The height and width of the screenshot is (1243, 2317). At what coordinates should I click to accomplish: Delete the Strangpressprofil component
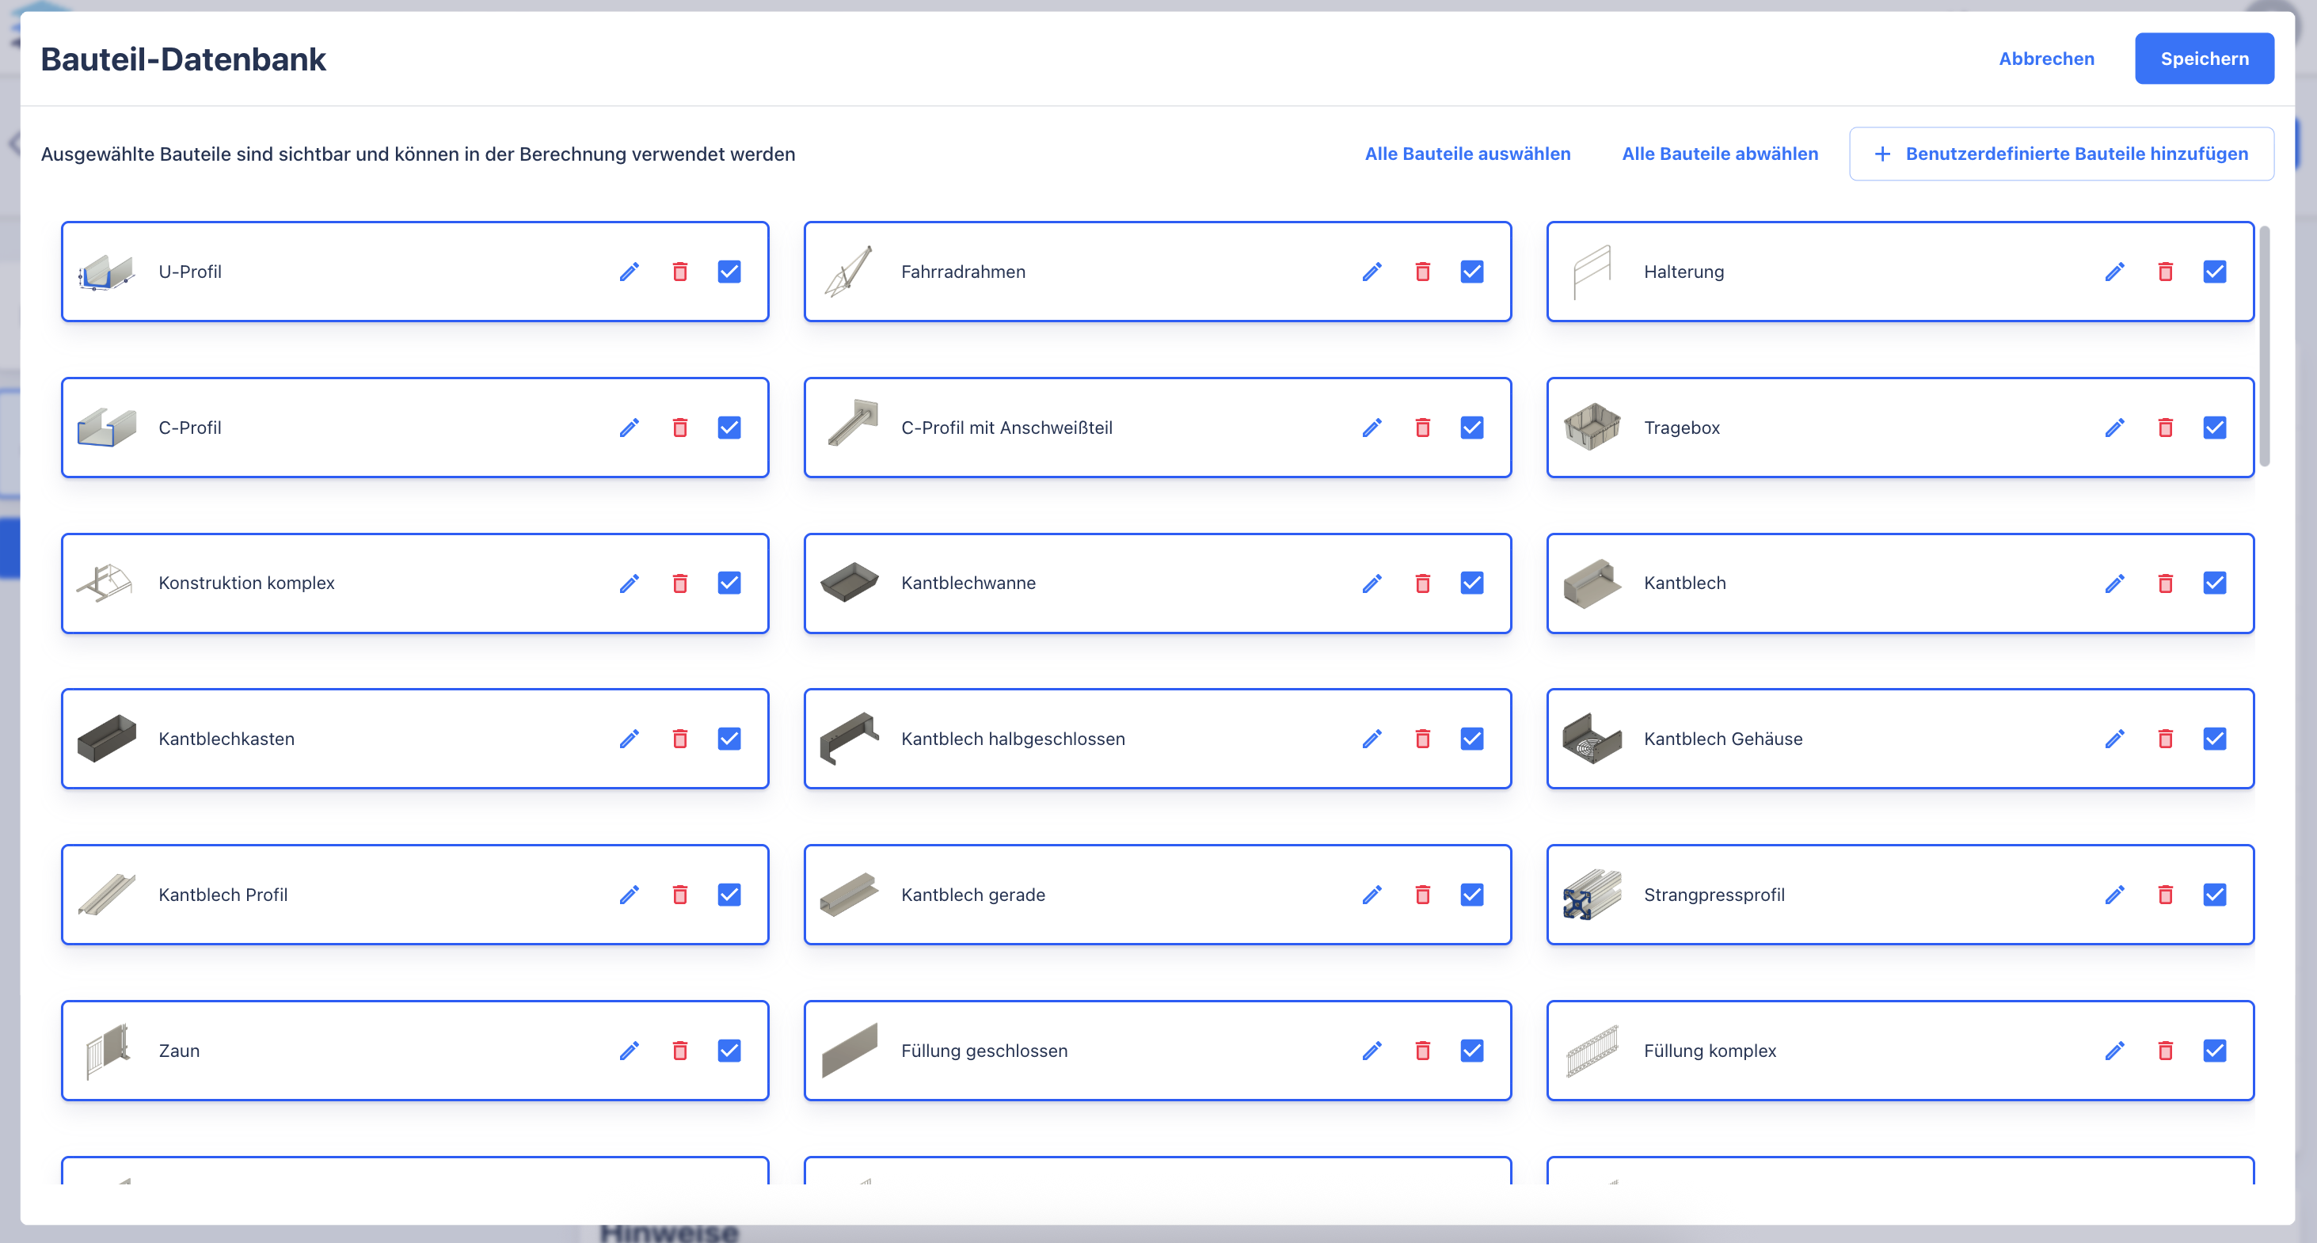2165,895
